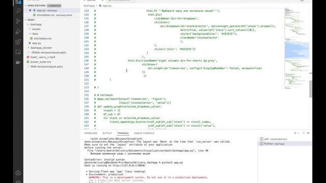Maximize the panel with the chevron up icon
This screenshot has height=183, width=326.
[x=304, y=133]
